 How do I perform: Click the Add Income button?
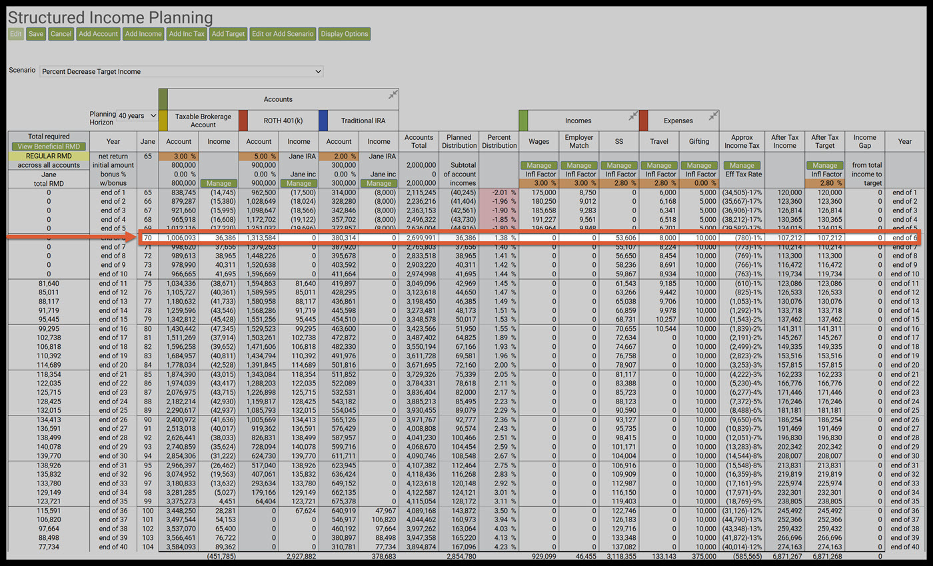[143, 34]
